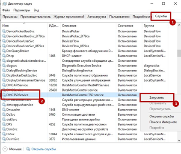The width and height of the screenshot is (181, 154).
Task: Sort by the Имя column header
Action: coord(24,26)
